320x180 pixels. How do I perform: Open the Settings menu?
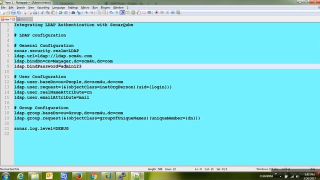pyautogui.click(x=73, y=7)
